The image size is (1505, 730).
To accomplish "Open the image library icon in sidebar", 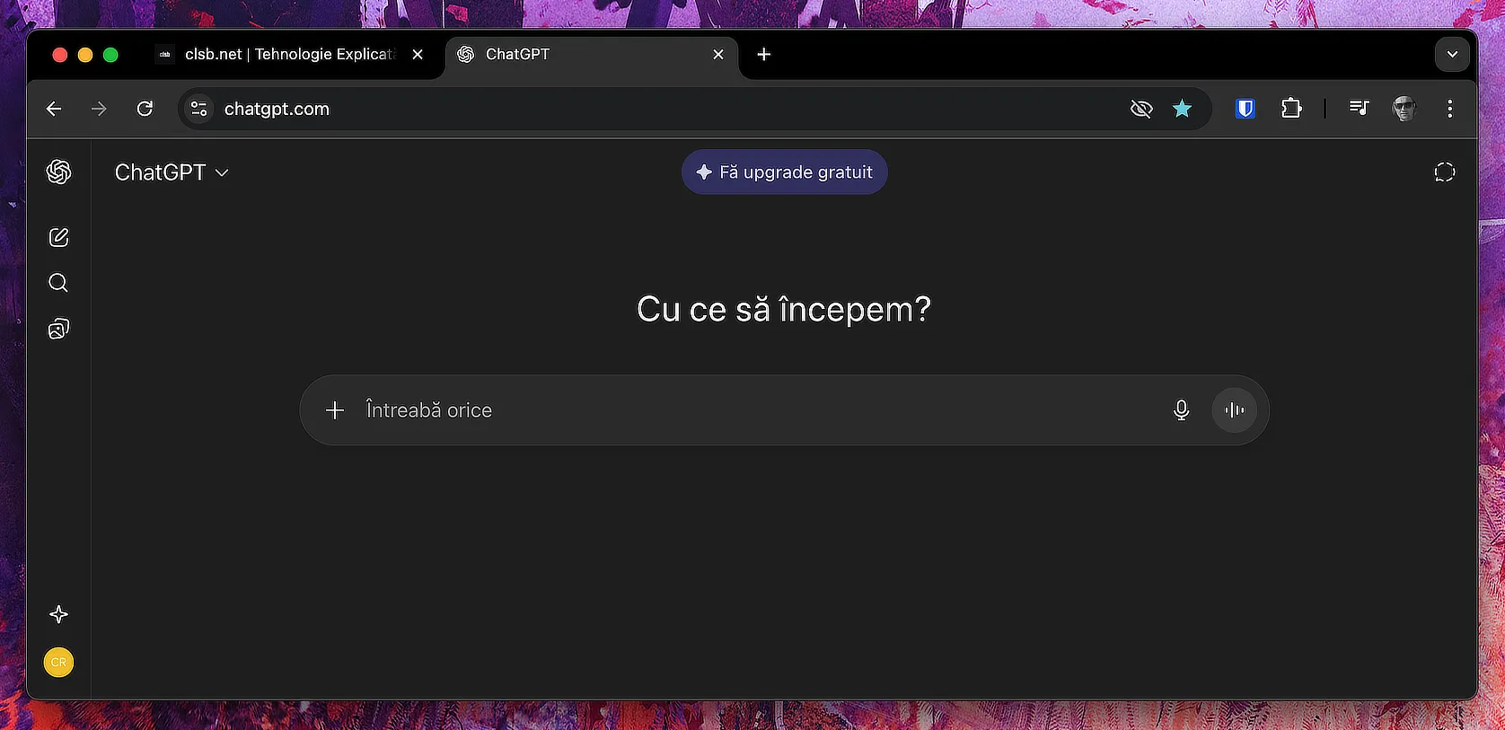I will point(58,329).
